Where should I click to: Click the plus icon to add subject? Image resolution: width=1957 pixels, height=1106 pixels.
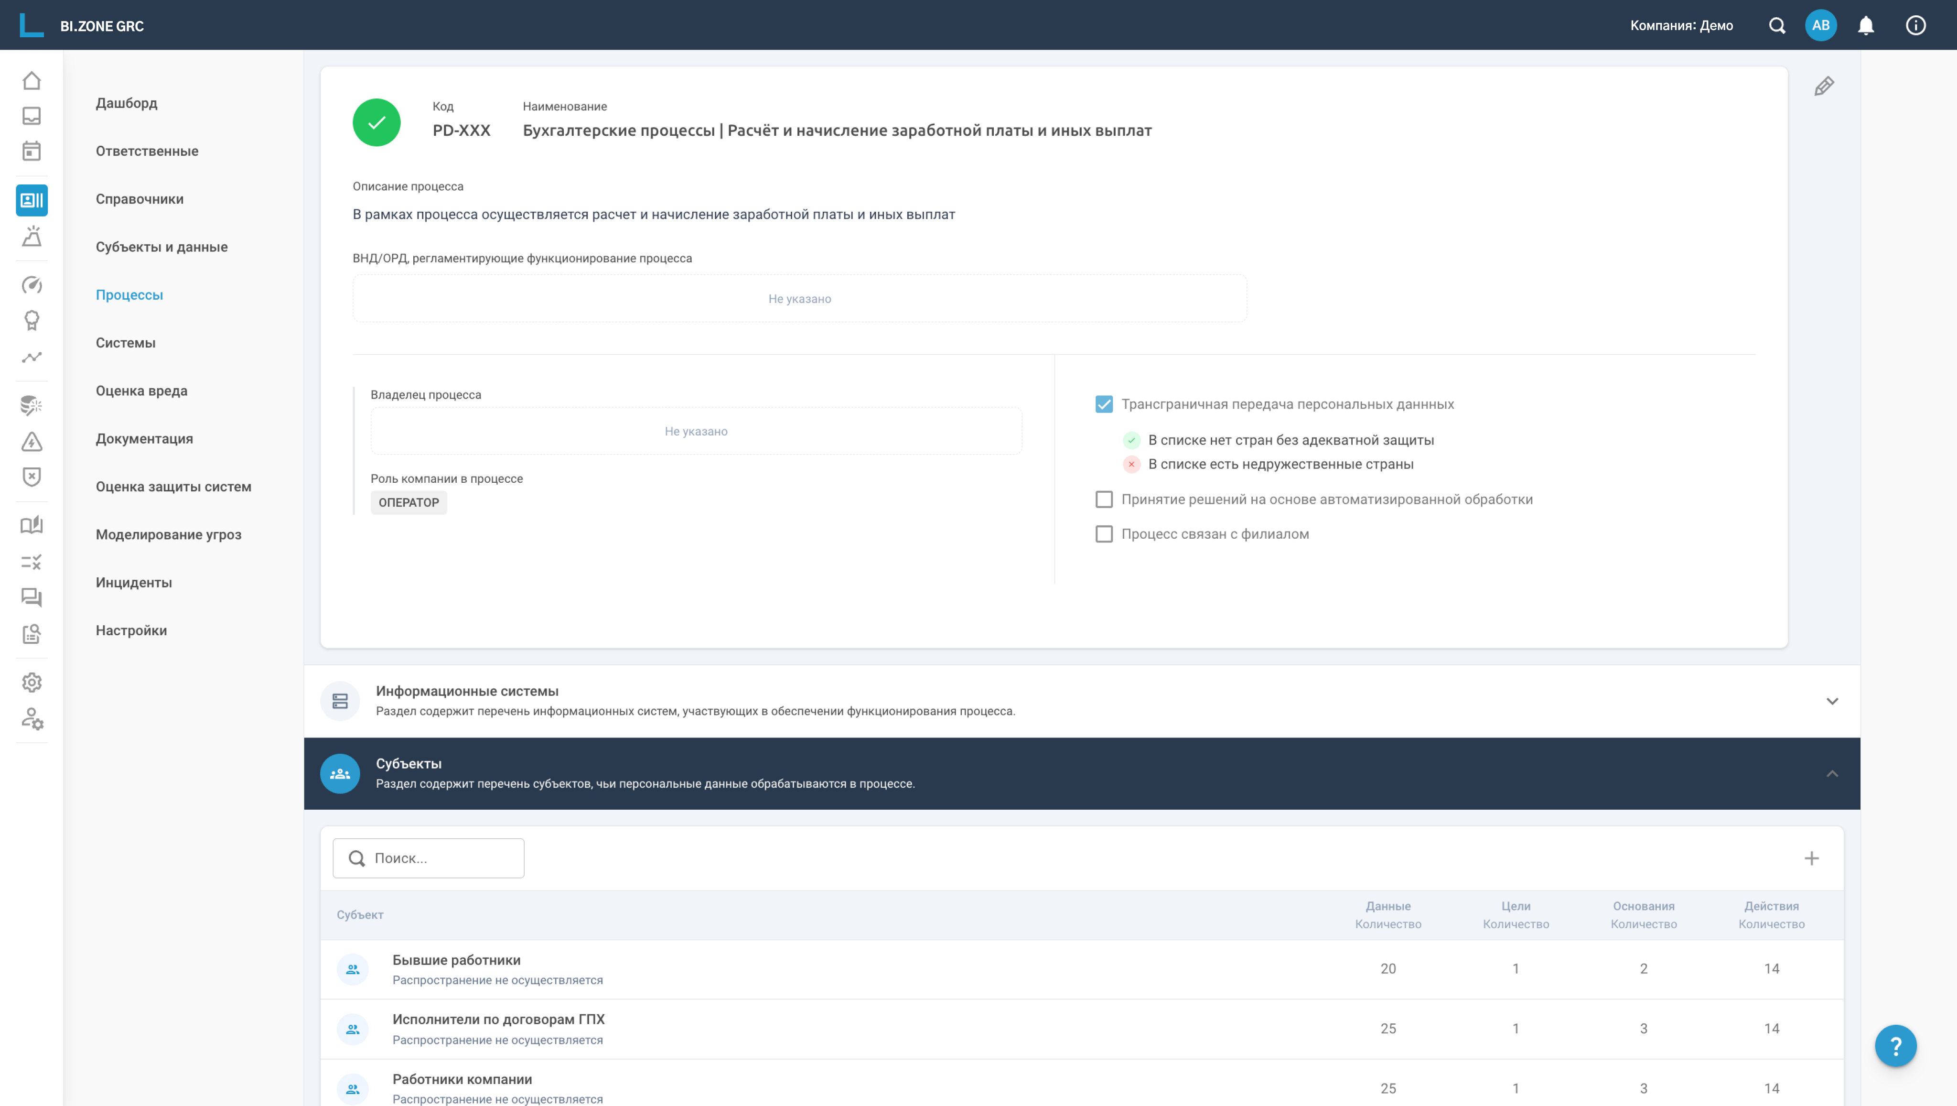click(1811, 858)
